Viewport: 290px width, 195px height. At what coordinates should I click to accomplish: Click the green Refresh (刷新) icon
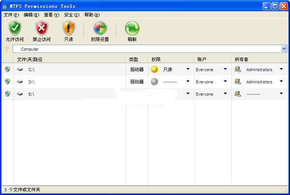pyautogui.click(x=132, y=28)
